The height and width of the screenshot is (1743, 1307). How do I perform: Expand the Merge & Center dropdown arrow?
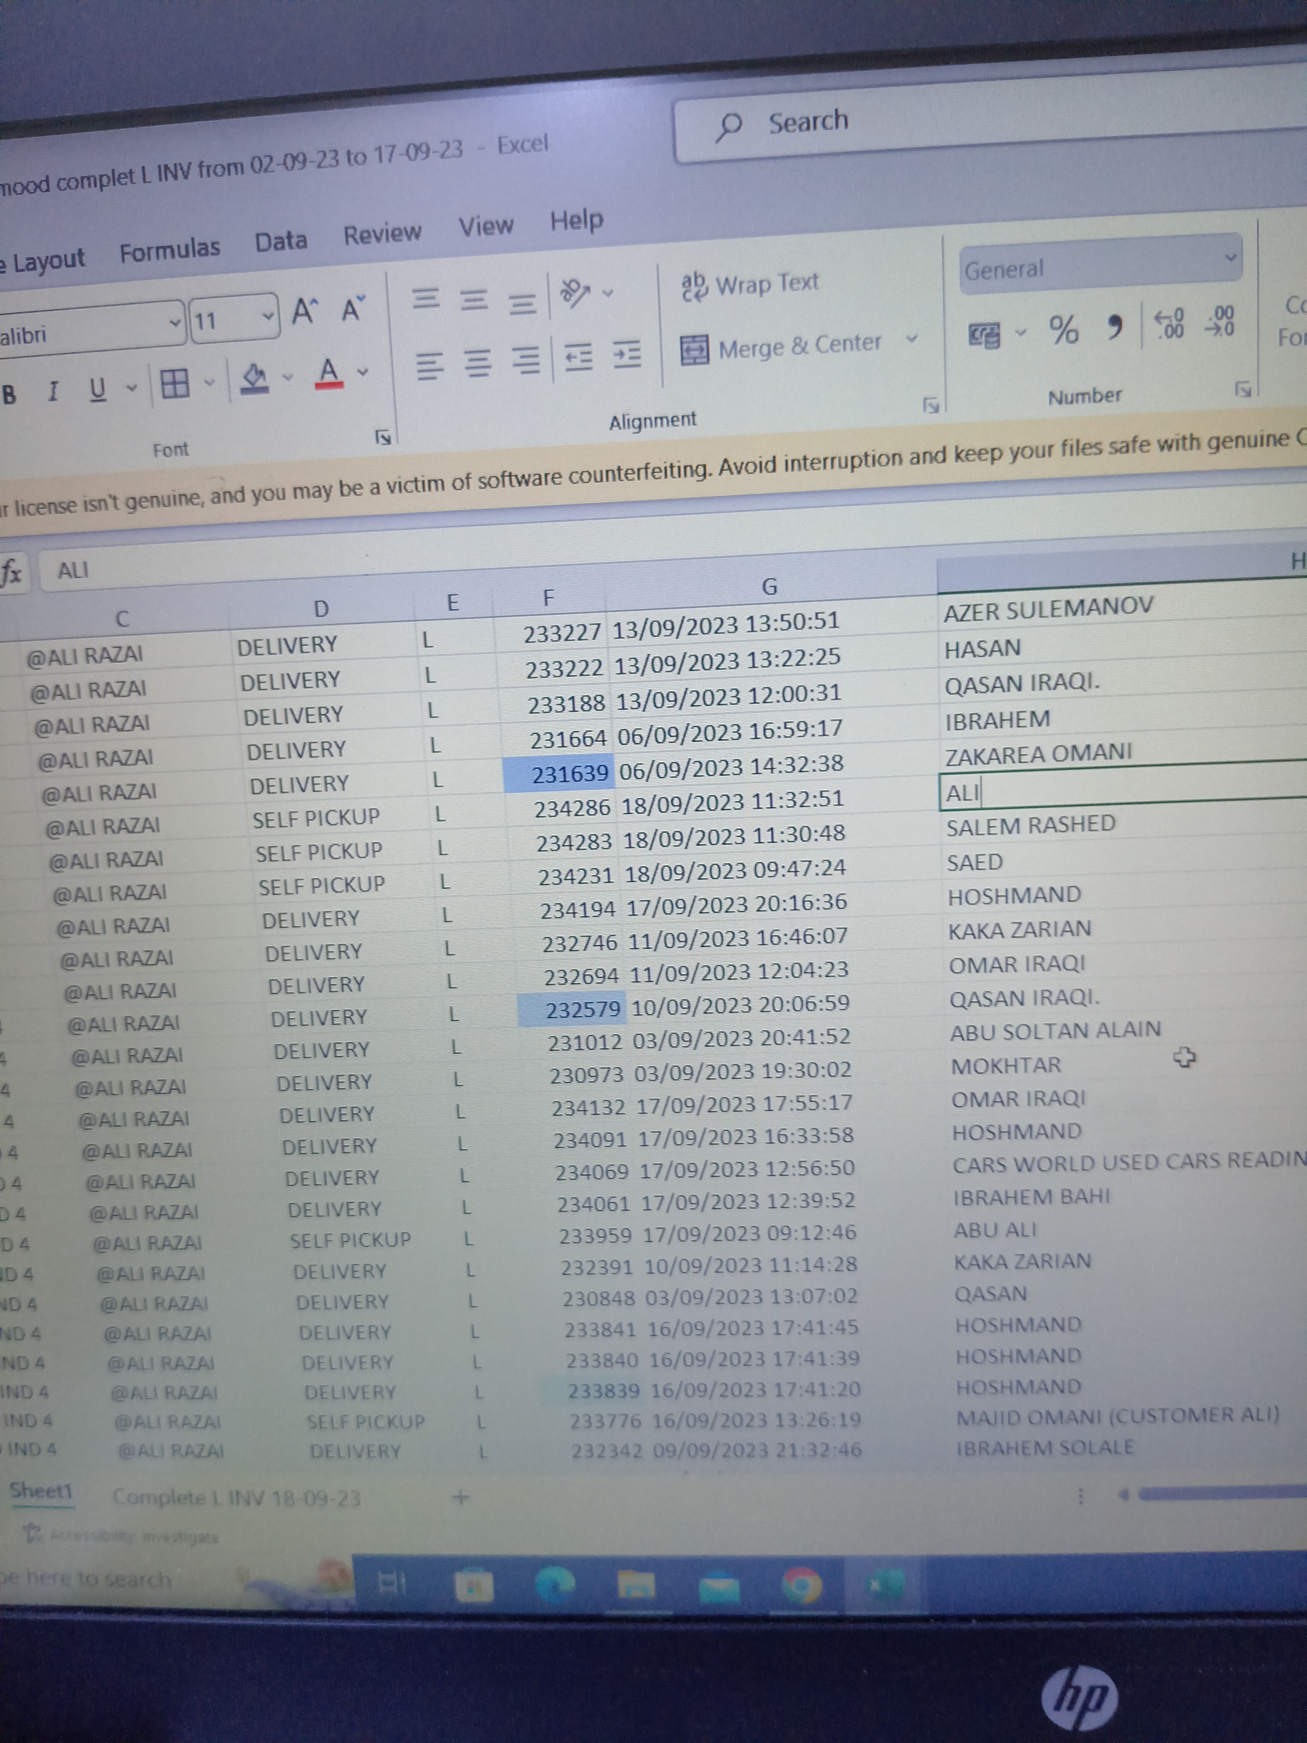tap(911, 338)
